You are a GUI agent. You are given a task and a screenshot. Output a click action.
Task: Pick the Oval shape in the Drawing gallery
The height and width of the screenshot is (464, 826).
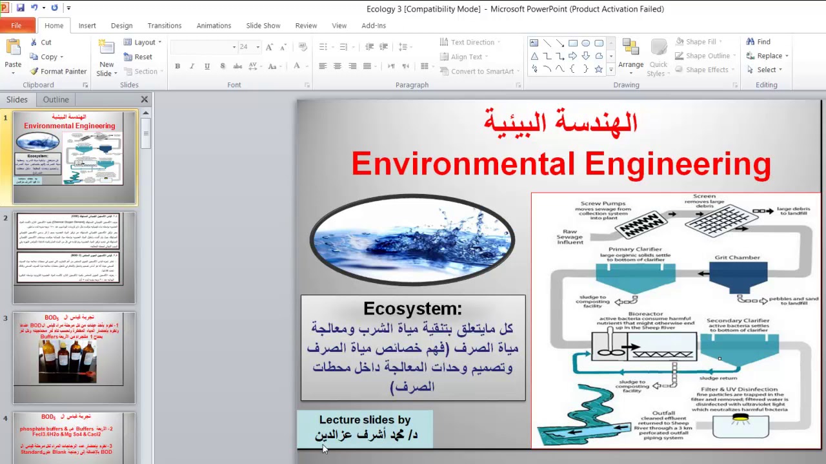[586, 43]
